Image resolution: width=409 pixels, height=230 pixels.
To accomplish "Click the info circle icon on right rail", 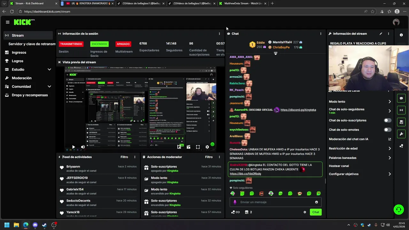I will coord(401,35).
